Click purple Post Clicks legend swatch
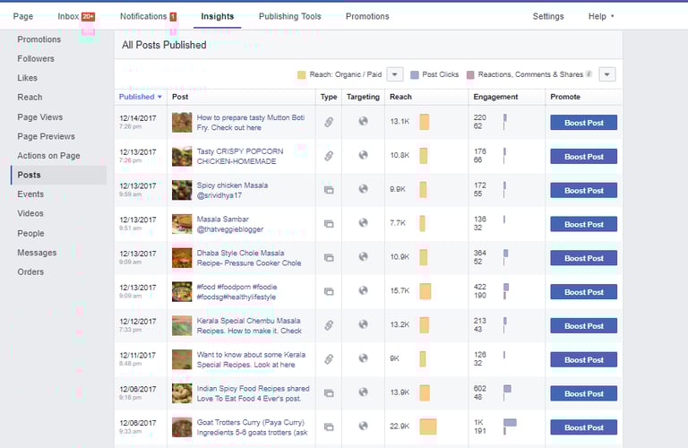688x448 pixels. pyautogui.click(x=414, y=74)
